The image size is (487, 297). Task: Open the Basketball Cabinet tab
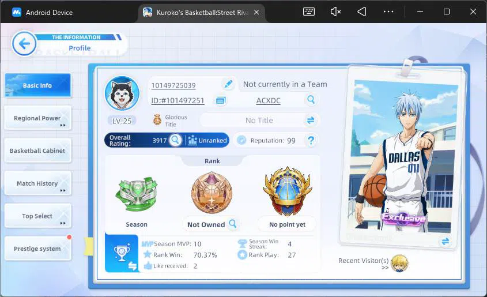[37, 151]
